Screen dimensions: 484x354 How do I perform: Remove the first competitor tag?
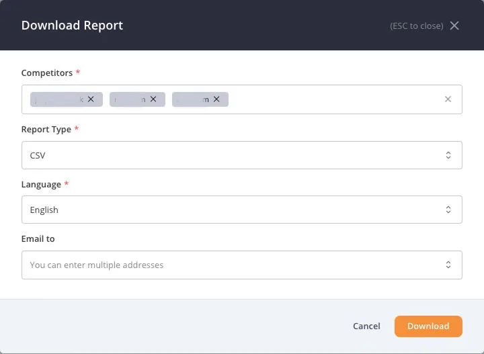point(91,99)
